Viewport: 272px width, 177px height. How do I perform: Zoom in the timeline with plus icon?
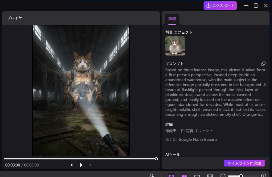(264, 175)
